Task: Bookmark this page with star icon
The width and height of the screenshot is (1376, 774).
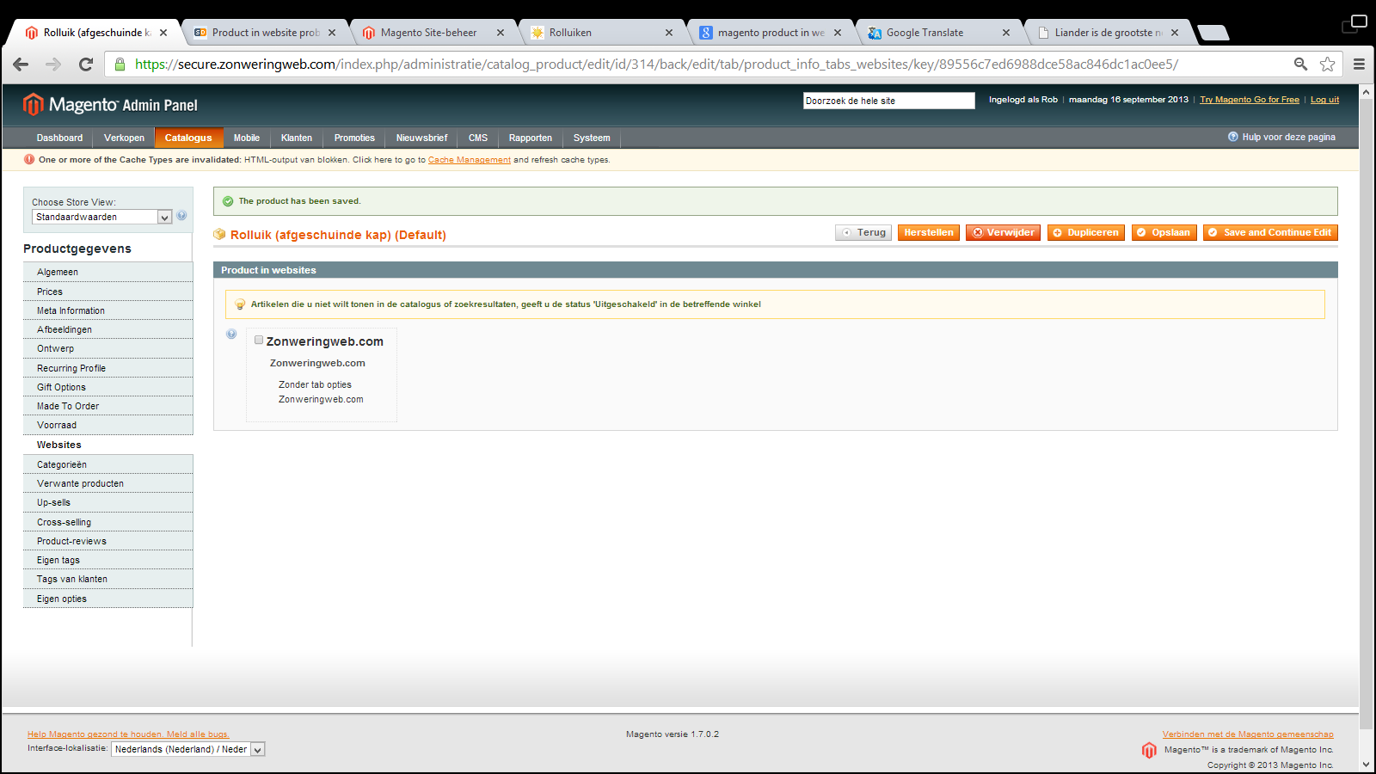Action: click(1328, 64)
